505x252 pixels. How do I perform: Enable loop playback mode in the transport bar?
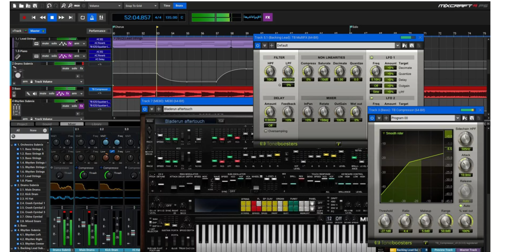(82, 18)
